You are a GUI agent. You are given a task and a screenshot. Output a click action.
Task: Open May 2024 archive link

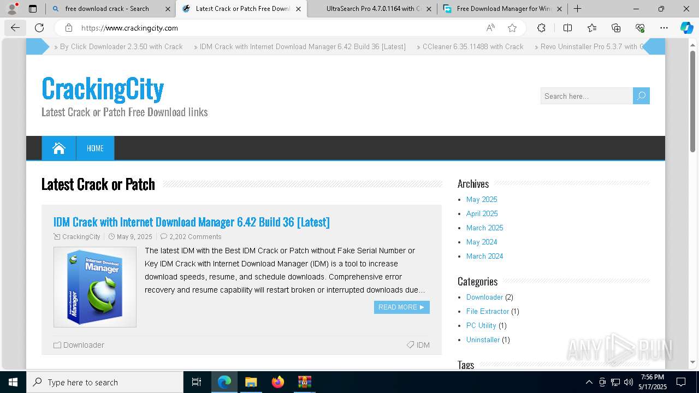(x=482, y=242)
